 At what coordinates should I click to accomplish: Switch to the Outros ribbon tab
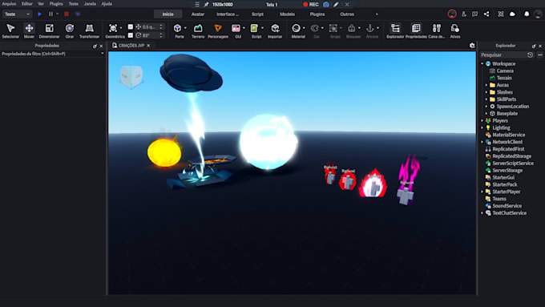coord(347,14)
